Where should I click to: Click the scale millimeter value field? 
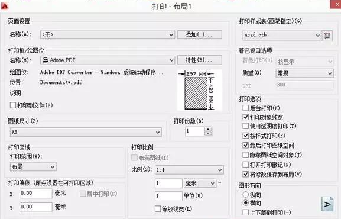168,183
